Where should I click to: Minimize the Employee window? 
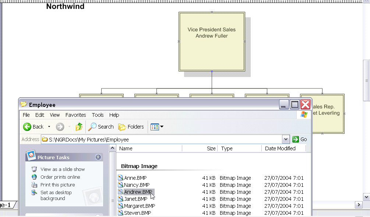pyautogui.click(x=284, y=105)
